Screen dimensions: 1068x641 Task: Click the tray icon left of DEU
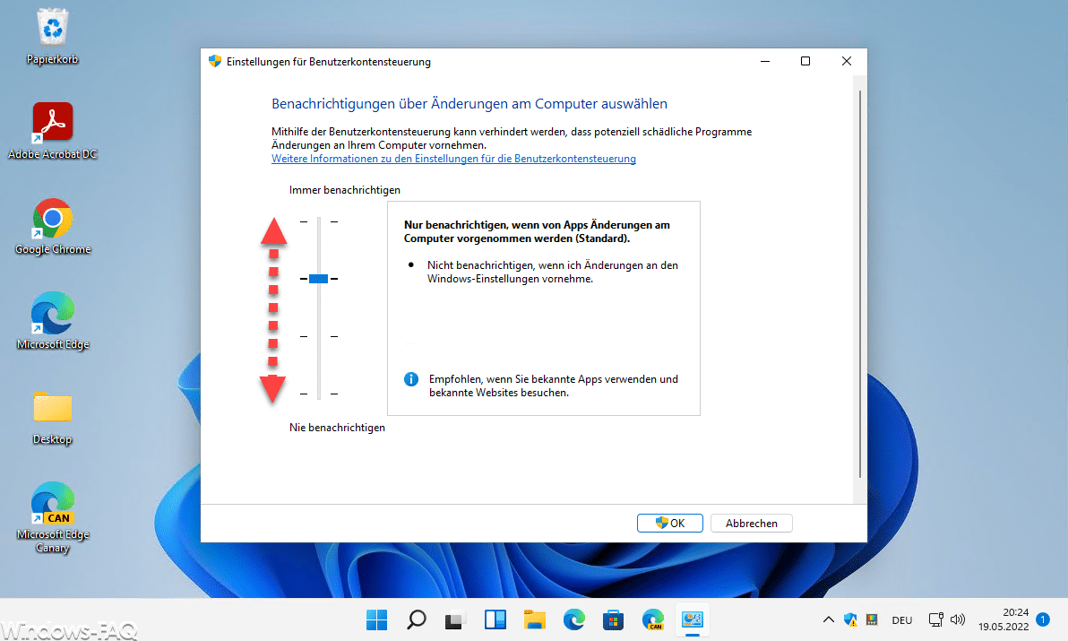point(871,619)
